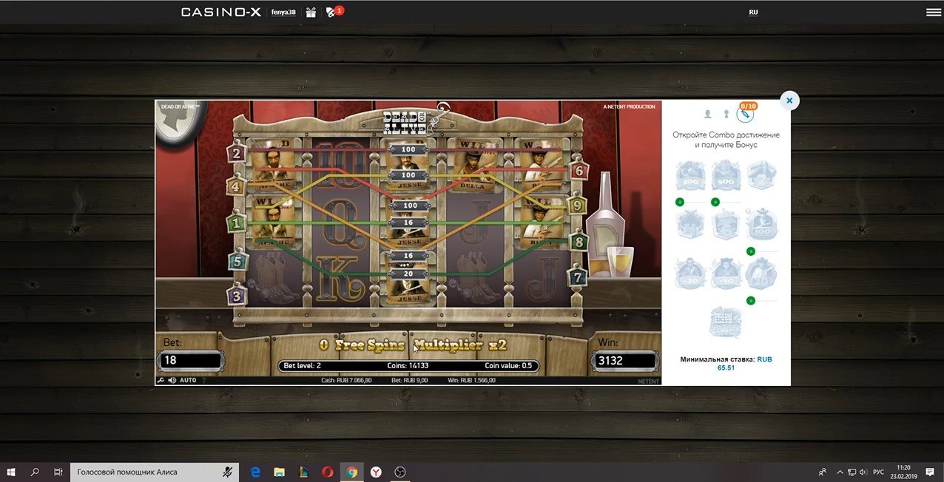This screenshot has width=944, height=482.
Task: Click the fenya38 username link
Action: [283, 12]
